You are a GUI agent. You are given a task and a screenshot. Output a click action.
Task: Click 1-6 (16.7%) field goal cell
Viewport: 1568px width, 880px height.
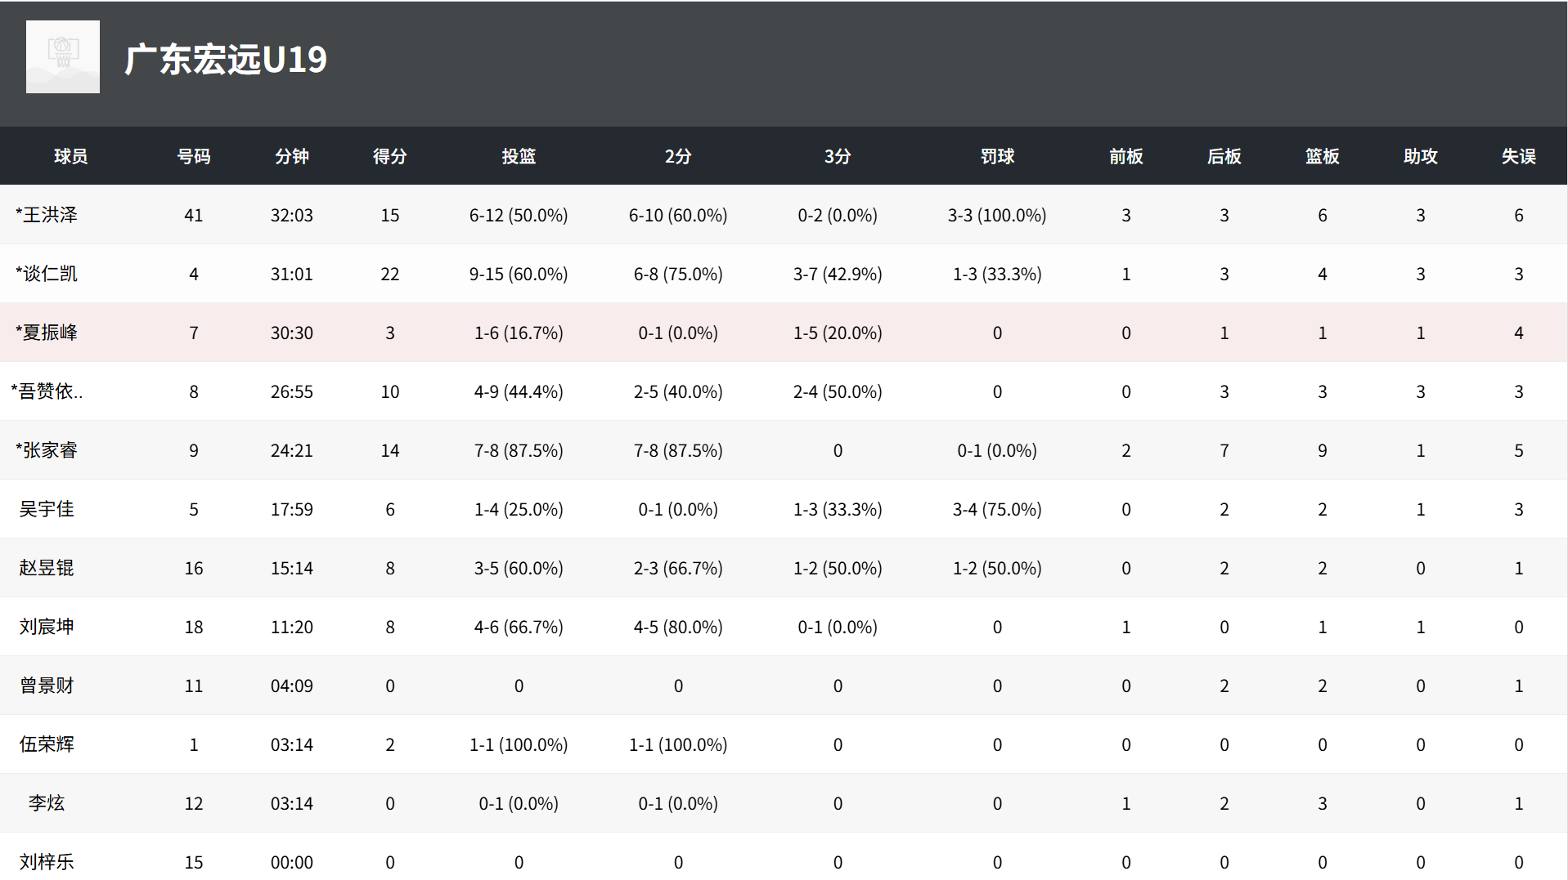pos(519,333)
